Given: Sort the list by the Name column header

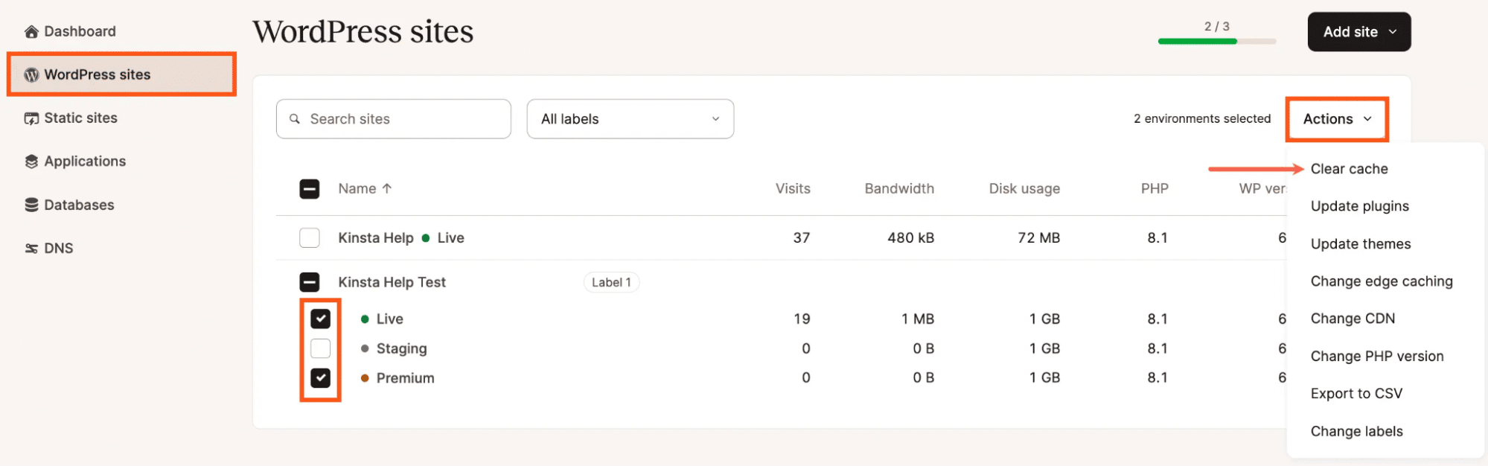Looking at the screenshot, I should pyautogui.click(x=358, y=188).
